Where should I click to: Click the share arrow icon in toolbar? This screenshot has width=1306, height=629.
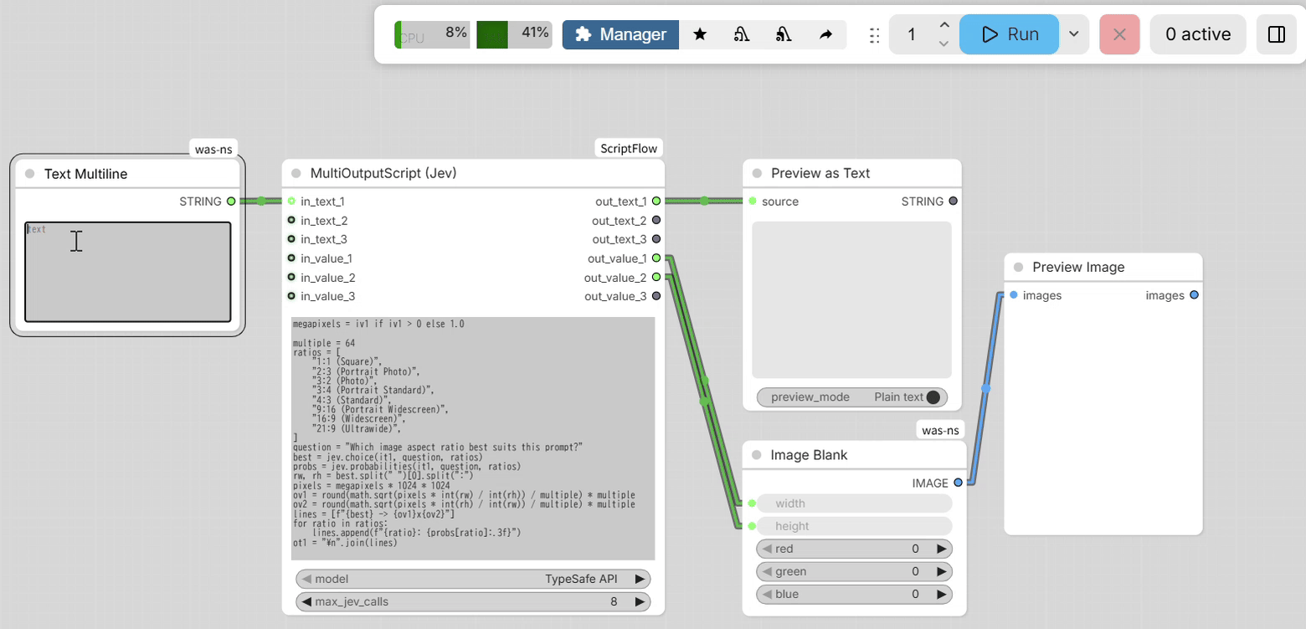(825, 34)
